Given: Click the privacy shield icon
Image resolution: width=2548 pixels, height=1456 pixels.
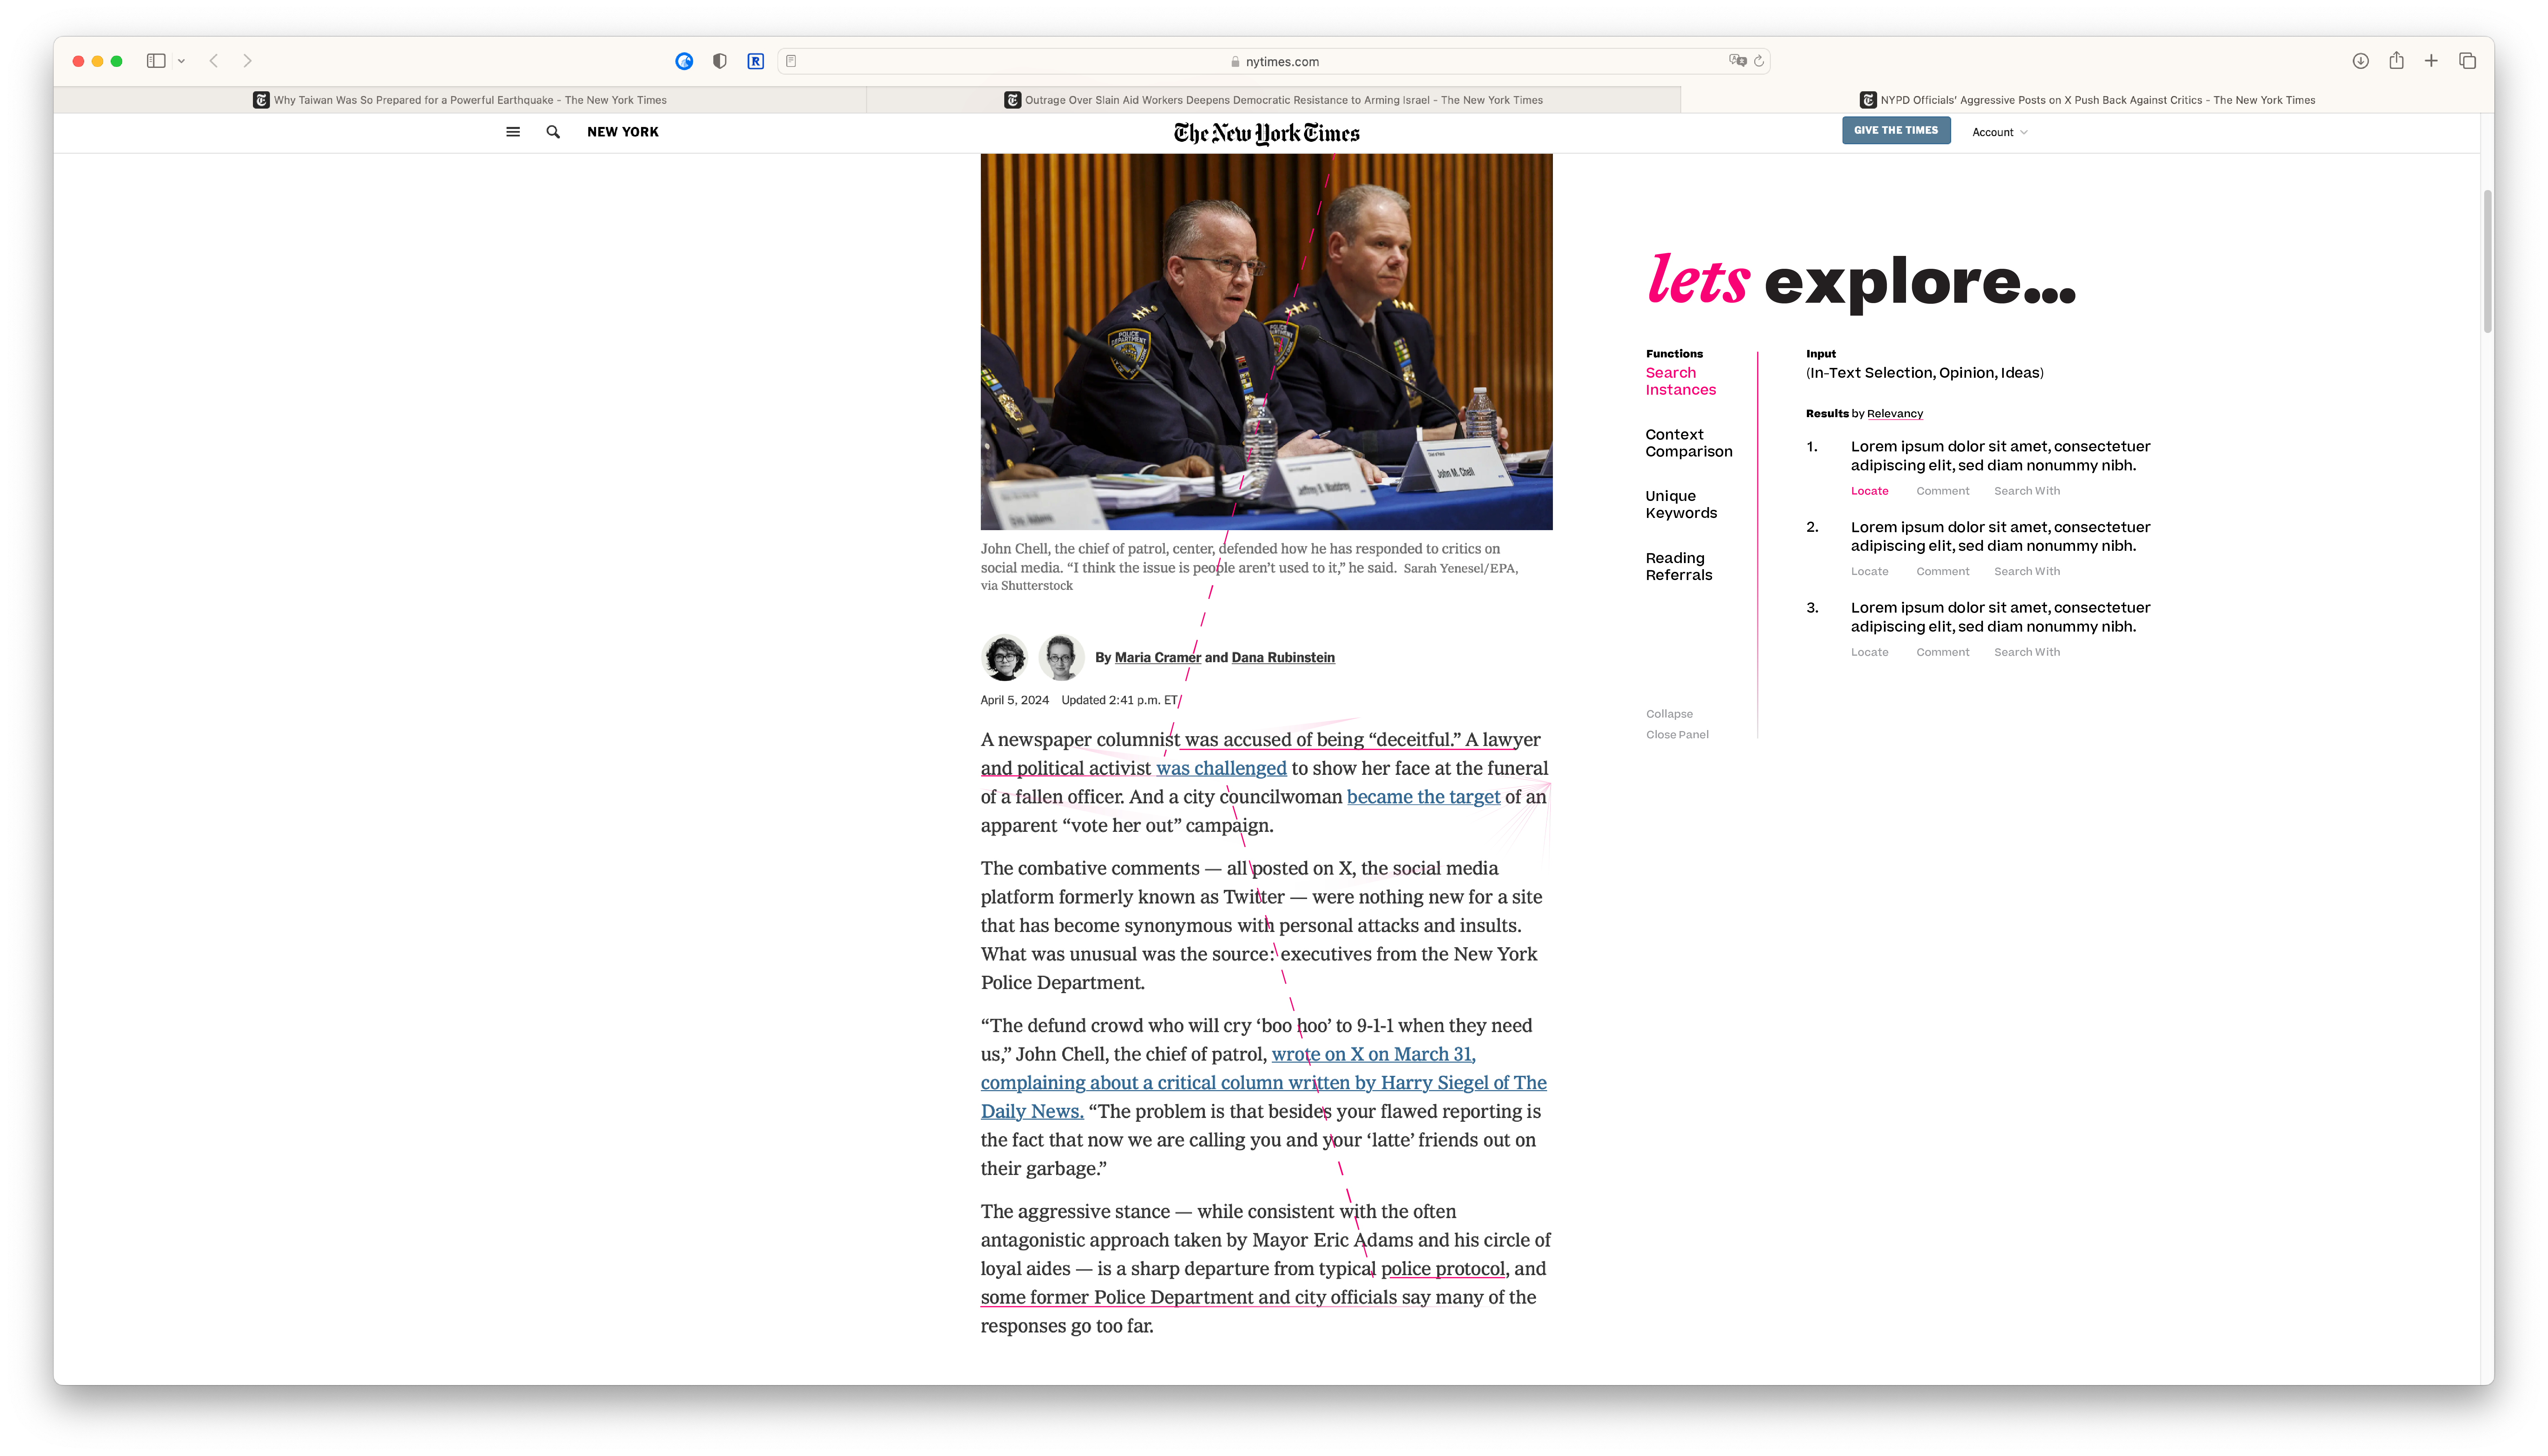Looking at the screenshot, I should pos(719,61).
